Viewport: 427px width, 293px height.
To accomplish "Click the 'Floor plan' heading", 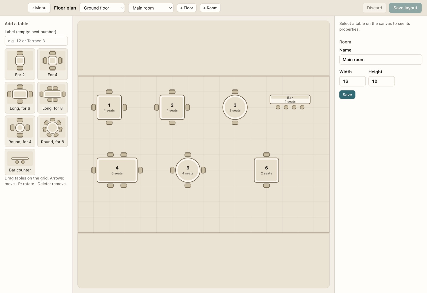I will coord(65,8).
